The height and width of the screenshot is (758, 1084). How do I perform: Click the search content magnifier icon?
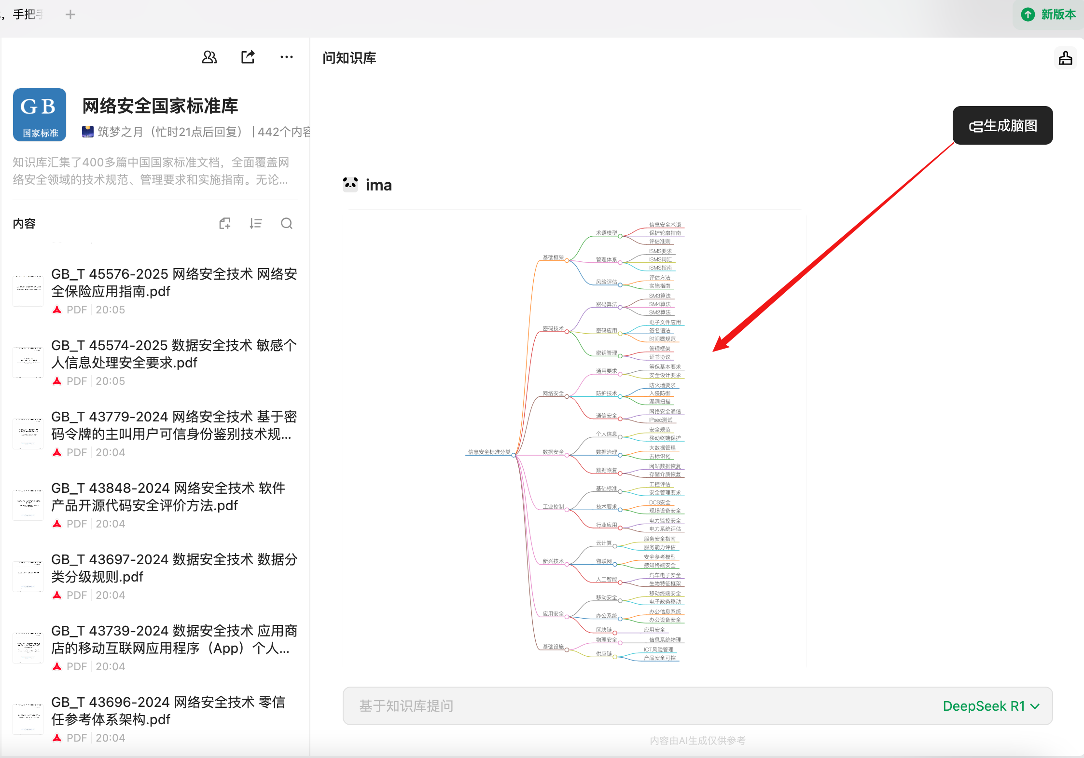tap(287, 223)
